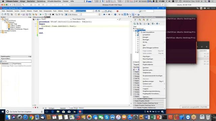Image resolution: width=216 pixels, height=121 pixels.
Task: Select ProjectGroup1 in Project Manager tree
Action: coord(139,29)
